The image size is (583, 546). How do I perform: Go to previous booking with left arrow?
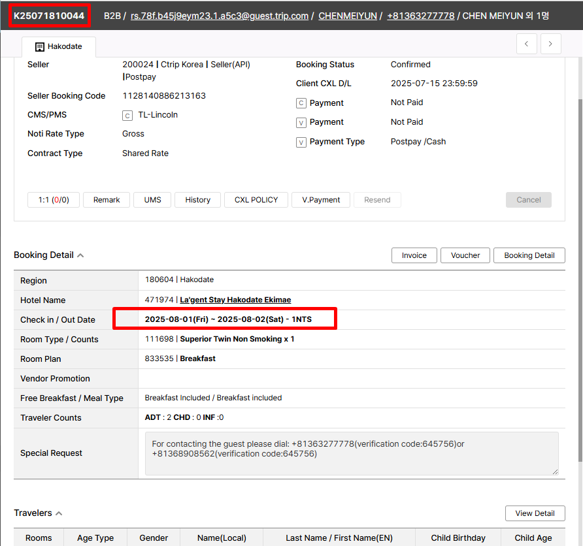pos(527,44)
